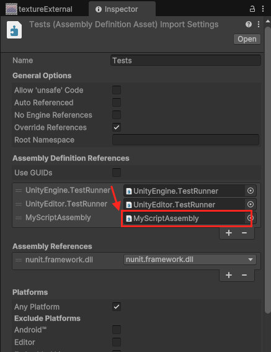Viewport: 271px width, 352px height.
Task: Click the scrollbar up arrow
Action: [x=268, y=21]
